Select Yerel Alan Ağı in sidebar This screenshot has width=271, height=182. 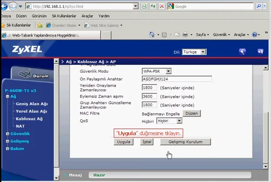coord(31,111)
